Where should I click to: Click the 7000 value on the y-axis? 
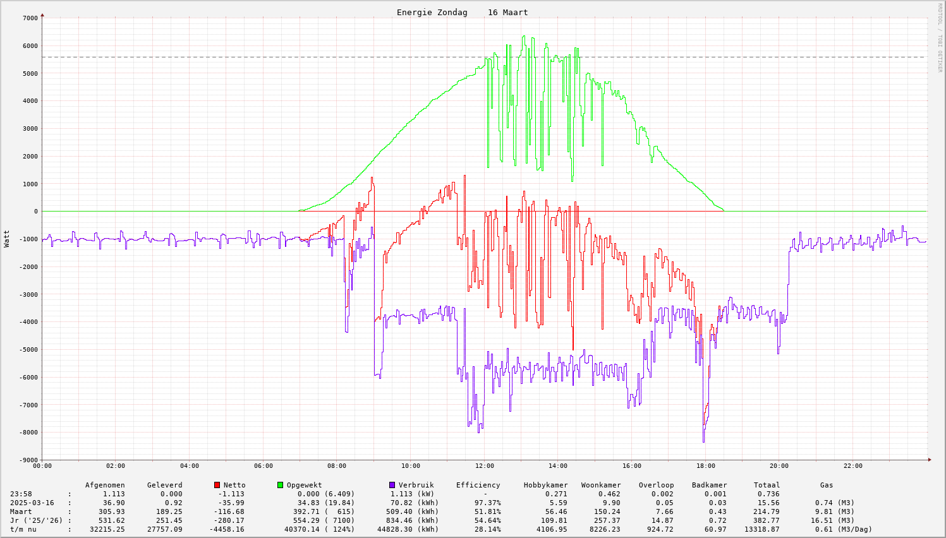(29, 18)
